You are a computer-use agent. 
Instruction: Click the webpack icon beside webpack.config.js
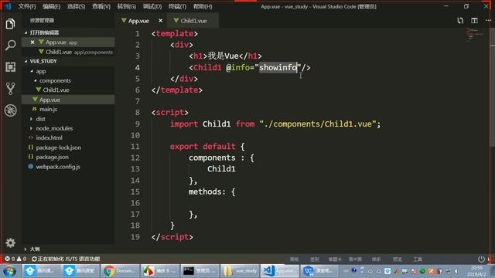[31, 167]
